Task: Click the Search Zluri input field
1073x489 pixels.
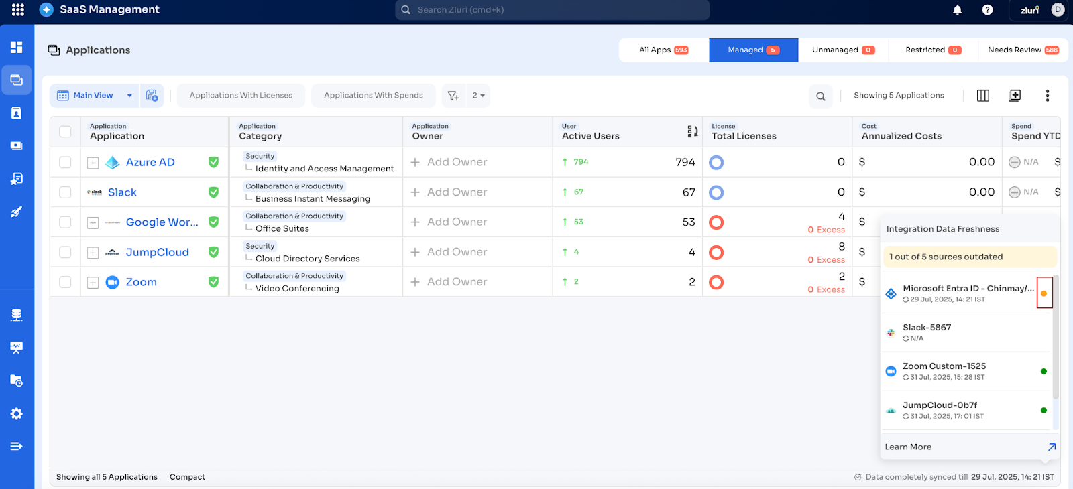Action: tap(553, 10)
